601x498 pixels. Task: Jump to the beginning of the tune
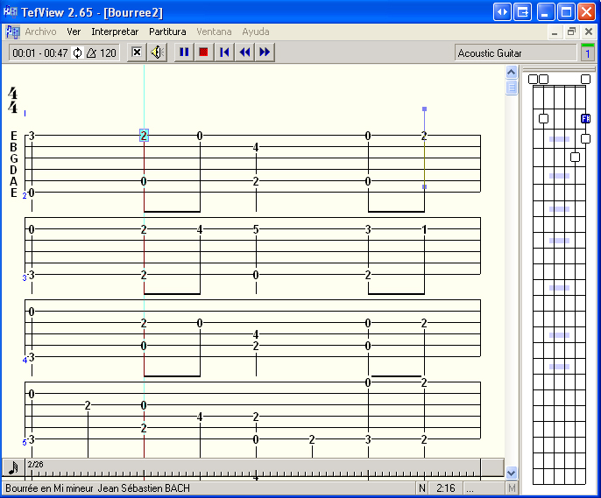tap(224, 53)
